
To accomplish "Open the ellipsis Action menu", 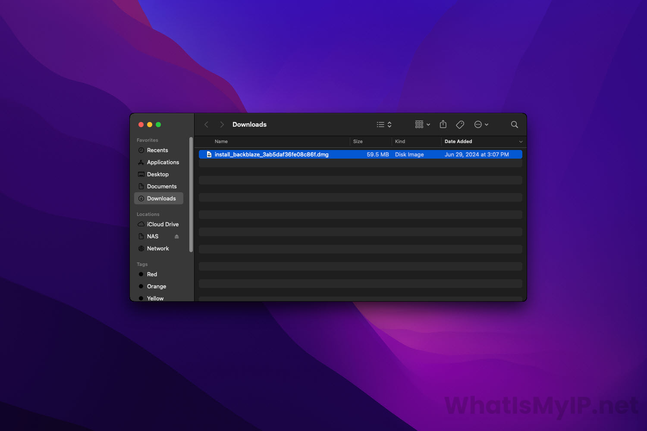I will pos(481,125).
